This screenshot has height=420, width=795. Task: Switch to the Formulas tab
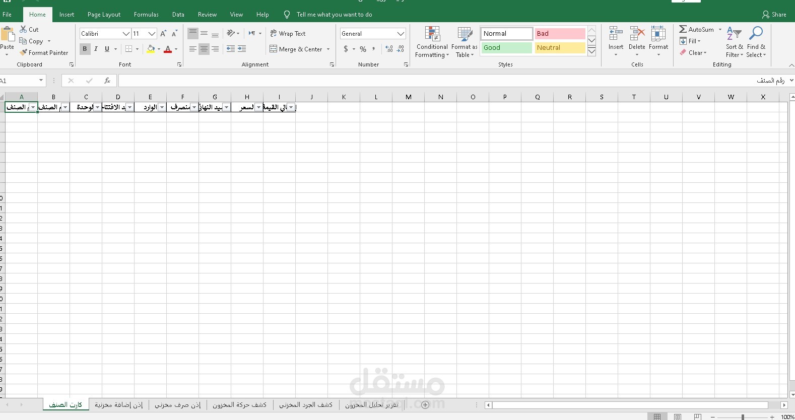(x=146, y=15)
